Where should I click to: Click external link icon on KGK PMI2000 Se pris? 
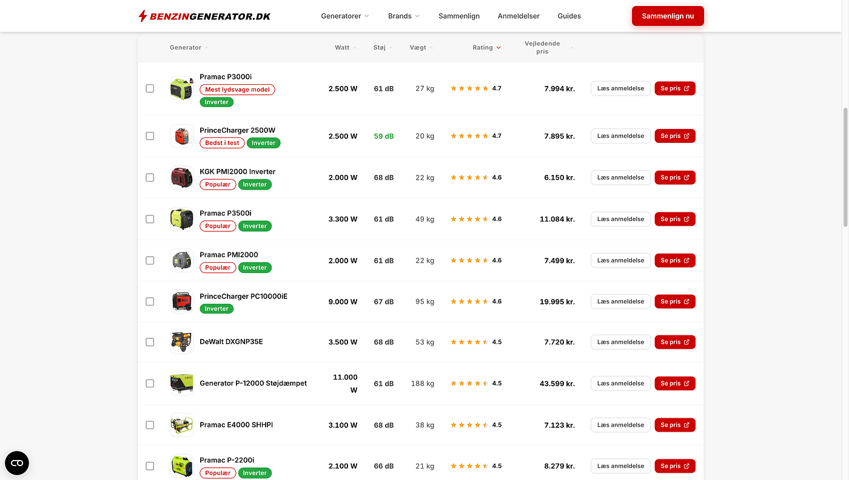pos(686,177)
